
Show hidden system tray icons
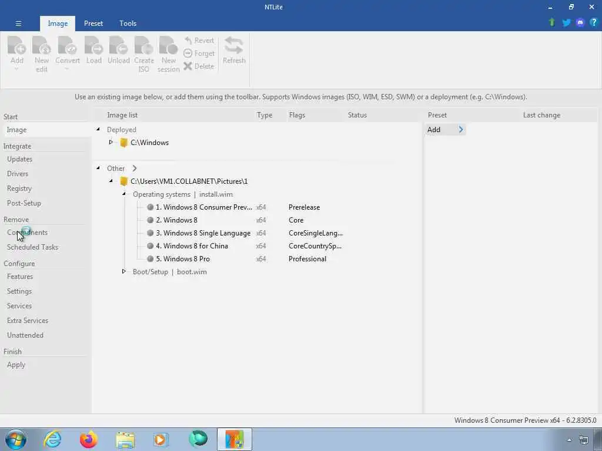(x=569, y=440)
